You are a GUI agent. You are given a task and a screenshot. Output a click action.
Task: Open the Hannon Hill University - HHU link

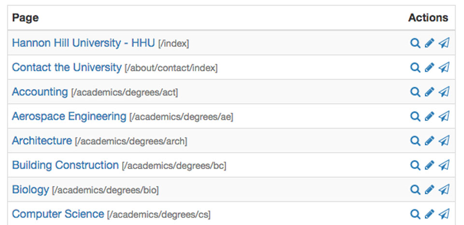(x=84, y=43)
